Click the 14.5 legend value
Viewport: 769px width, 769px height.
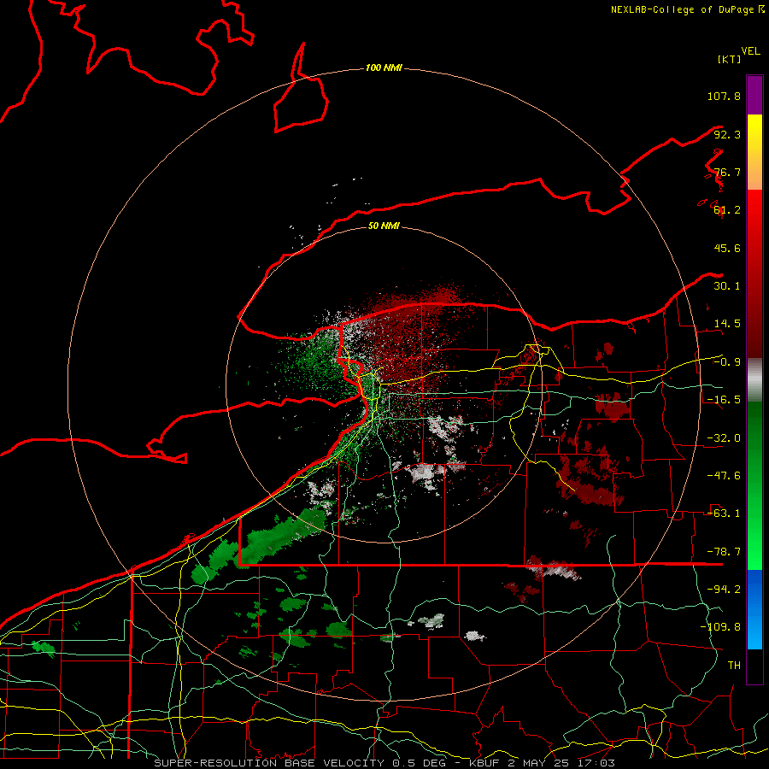coord(727,324)
